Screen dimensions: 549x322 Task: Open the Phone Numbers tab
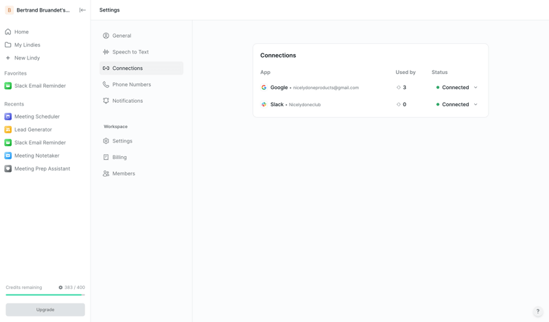coord(141,84)
